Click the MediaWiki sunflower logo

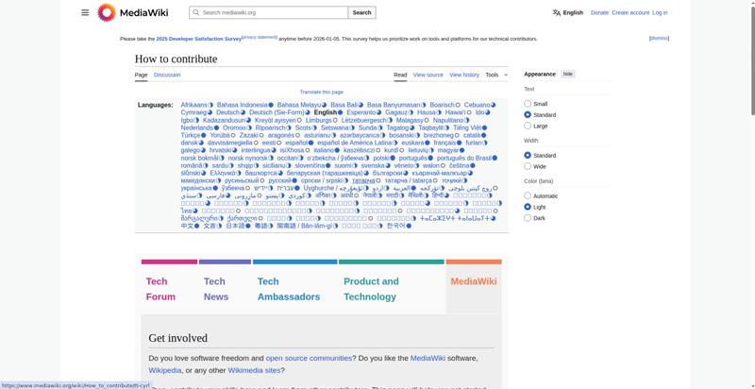point(107,12)
